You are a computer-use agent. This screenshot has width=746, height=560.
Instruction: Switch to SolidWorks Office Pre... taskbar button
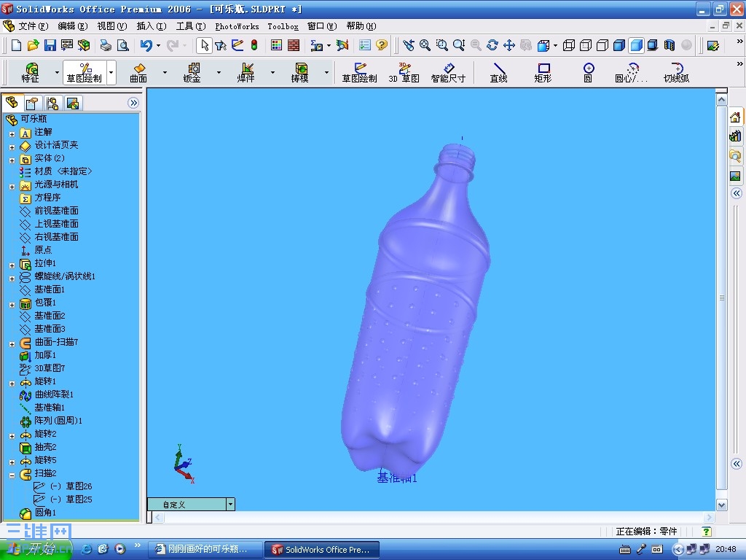[322, 550]
